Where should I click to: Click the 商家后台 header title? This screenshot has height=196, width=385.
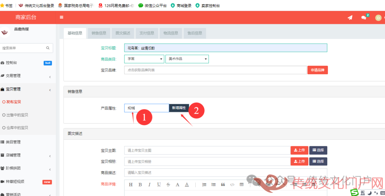pos(26,17)
